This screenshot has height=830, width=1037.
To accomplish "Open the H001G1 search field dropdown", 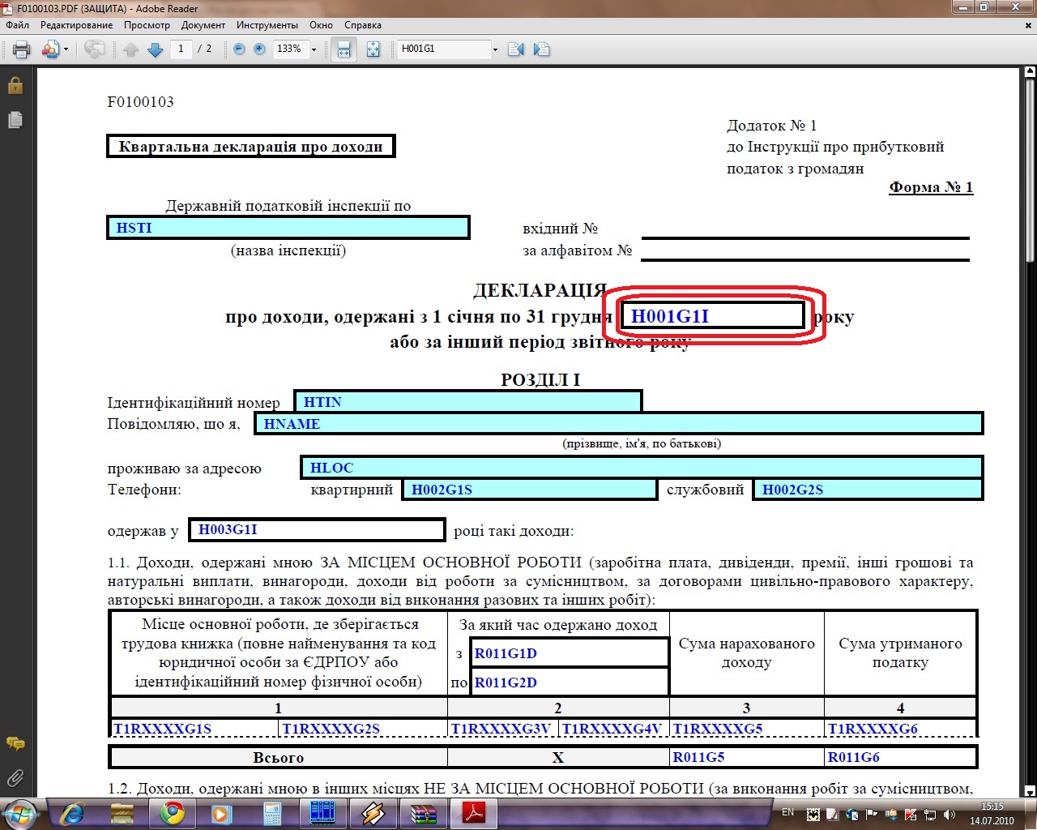I will (x=495, y=49).
